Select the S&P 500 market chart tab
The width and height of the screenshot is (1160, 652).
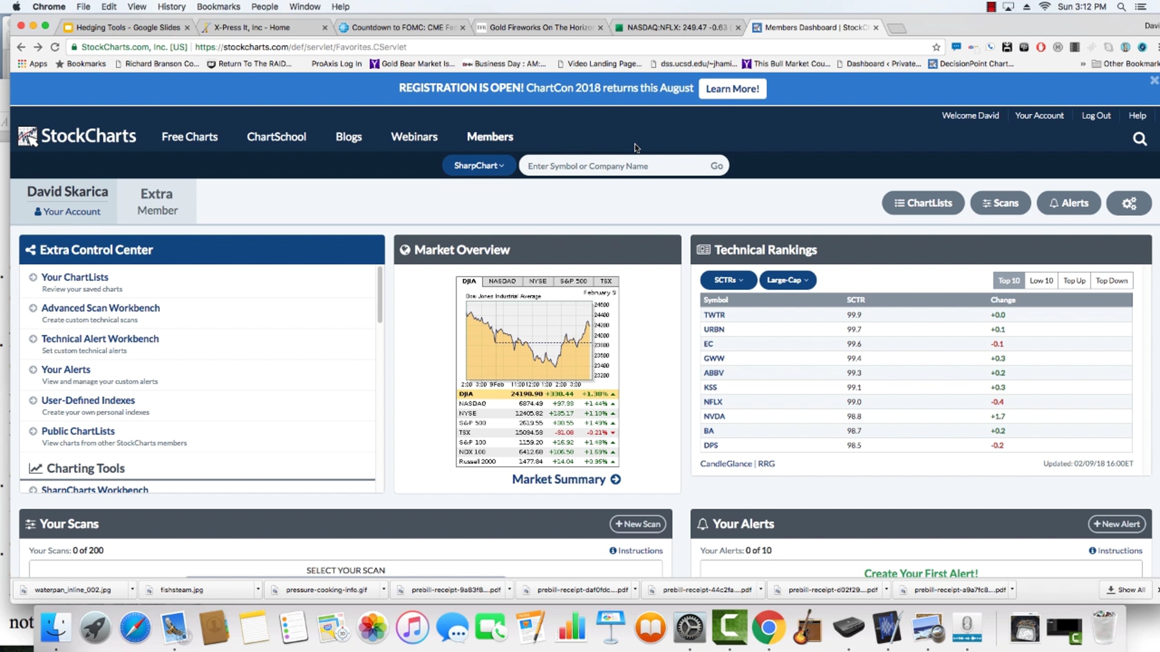click(x=573, y=281)
